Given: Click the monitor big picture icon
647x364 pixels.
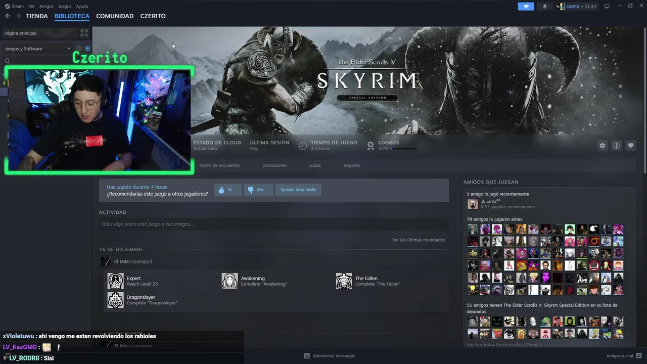Looking at the screenshot, I should coord(607,6).
